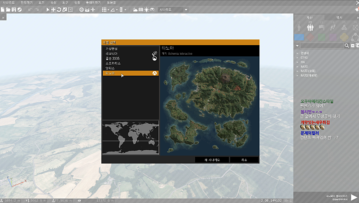Click the search magnifier in asset panel
Viewport: 359px width, 203px height.
point(347,46)
